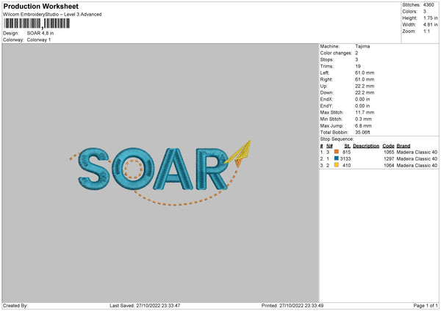Click the blue thread color swatch
The image size is (441, 311).
(x=337, y=158)
